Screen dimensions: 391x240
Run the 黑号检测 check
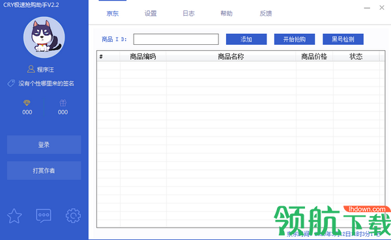[x=343, y=39]
